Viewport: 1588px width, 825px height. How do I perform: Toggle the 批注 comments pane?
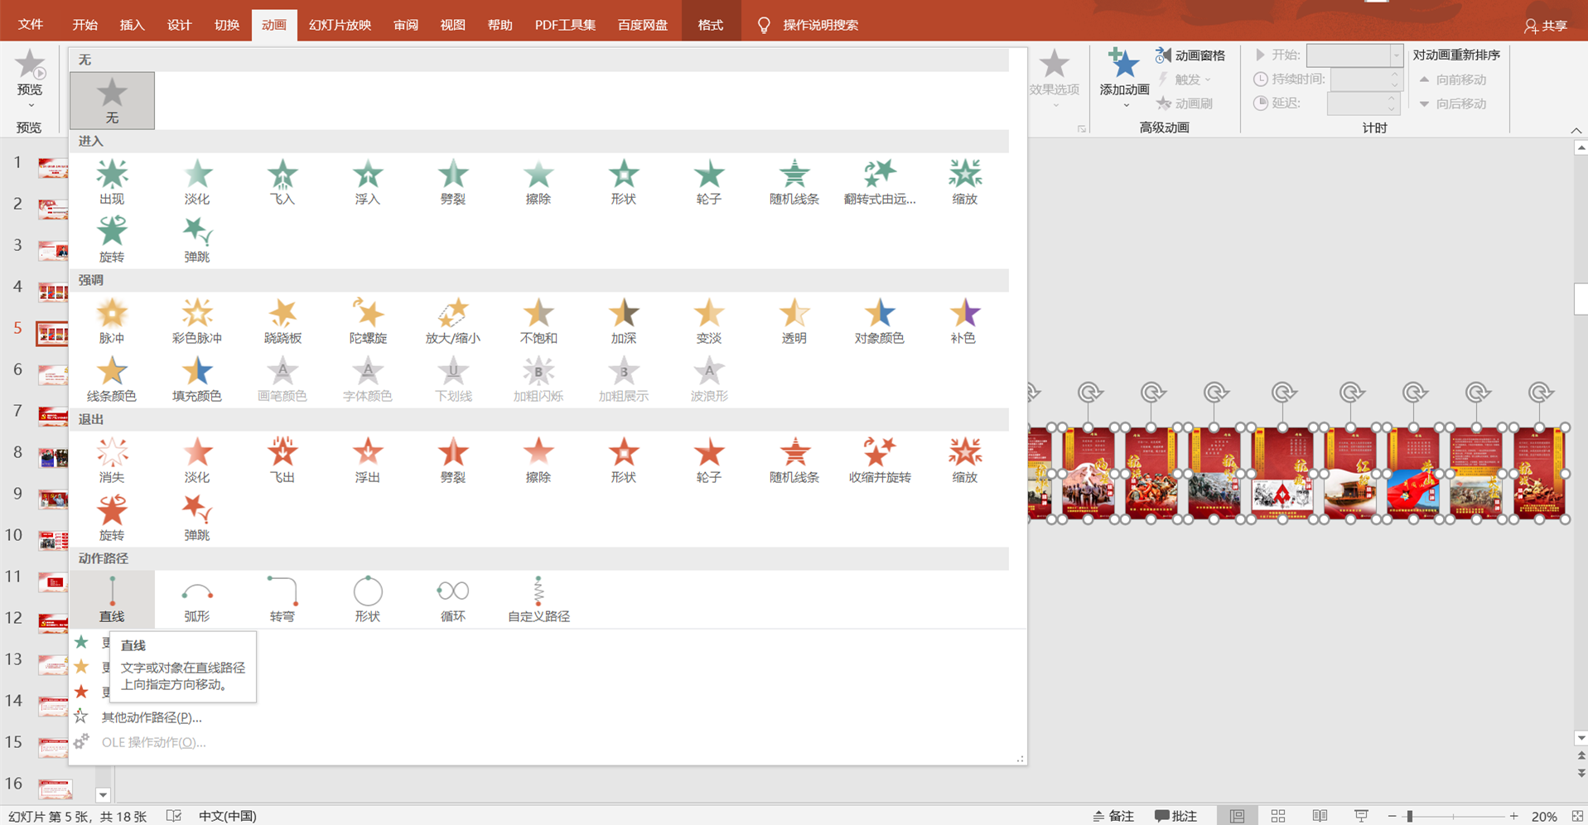pyautogui.click(x=1175, y=816)
